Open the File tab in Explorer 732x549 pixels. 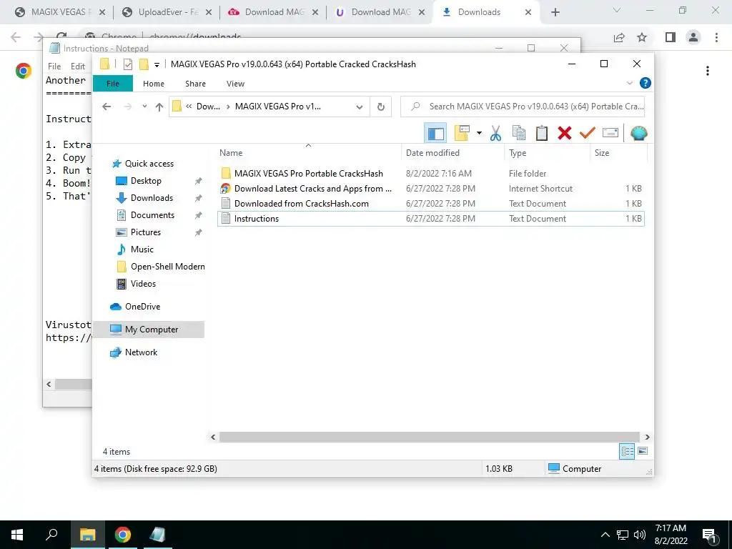click(x=113, y=84)
